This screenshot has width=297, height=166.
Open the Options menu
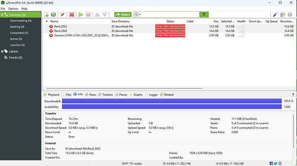13,9
